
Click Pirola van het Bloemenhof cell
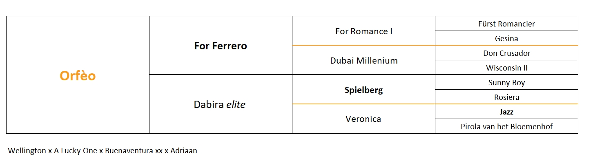pos(506,126)
